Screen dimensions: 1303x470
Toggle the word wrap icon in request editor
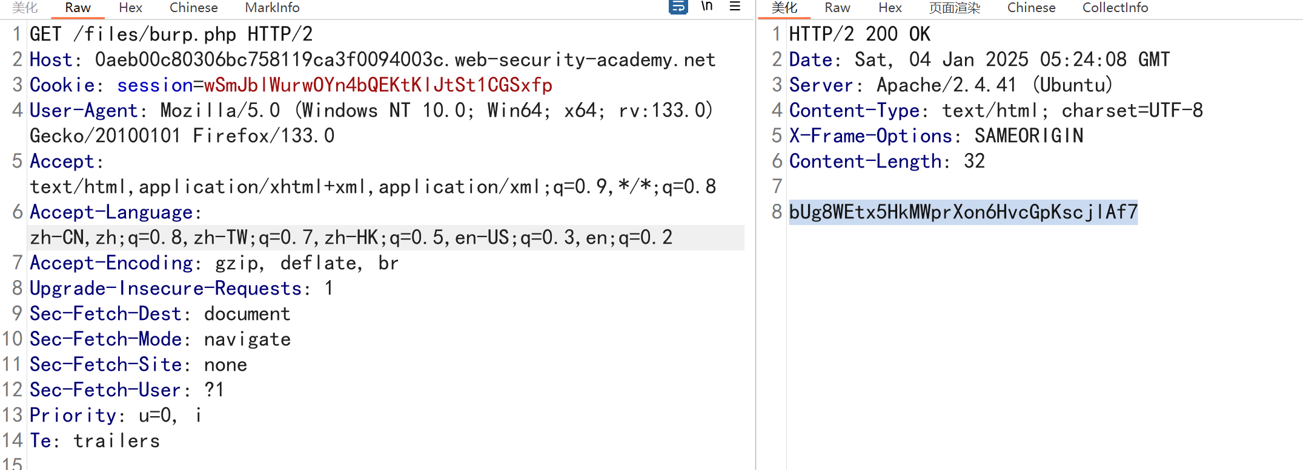click(x=678, y=7)
